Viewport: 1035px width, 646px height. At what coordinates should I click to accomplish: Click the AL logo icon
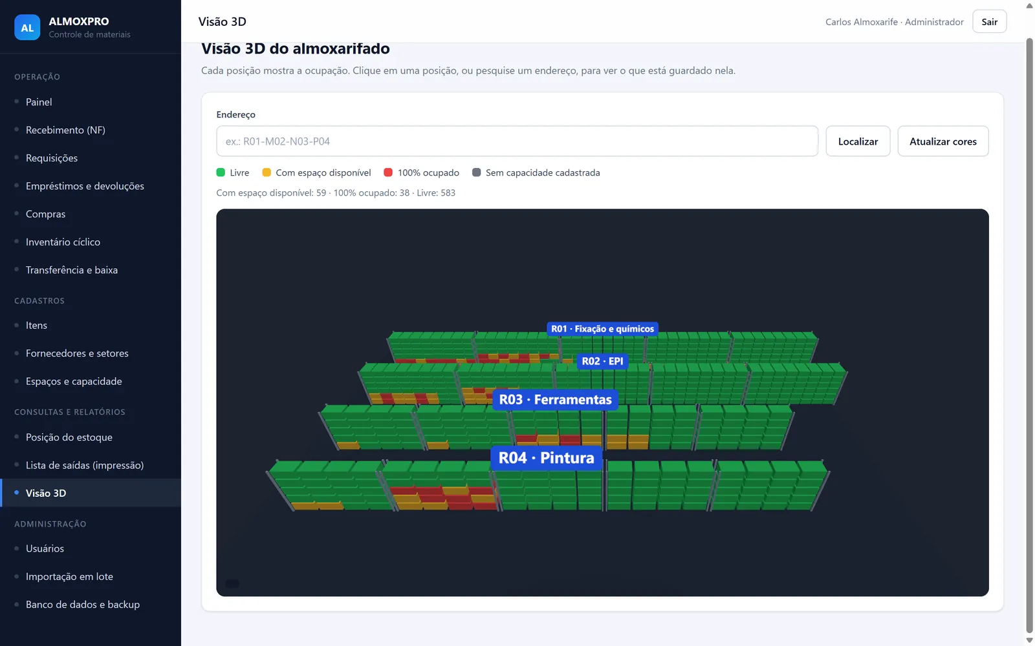pos(27,27)
